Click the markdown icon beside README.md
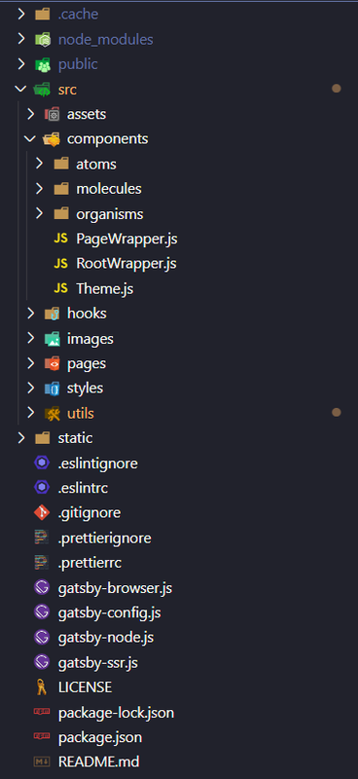Viewport: 358px width, 779px height. (x=42, y=761)
